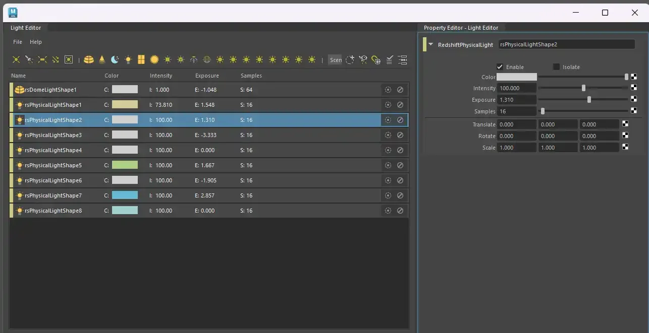The height and width of the screenshot is (333, 649).
Task: Click samples value S: 64 for dome light
Action: pyautogui.click(x=246, y=90)
